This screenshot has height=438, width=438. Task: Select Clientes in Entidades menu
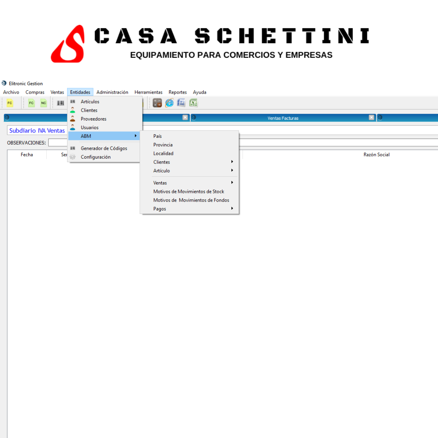pos(105,110)
